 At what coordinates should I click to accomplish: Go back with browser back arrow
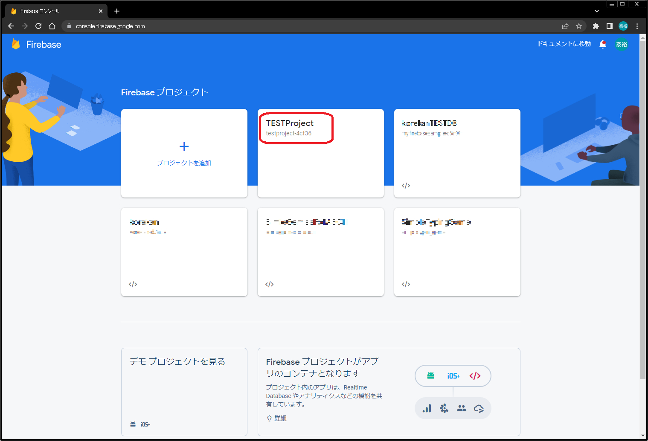(x=11, y=26)
